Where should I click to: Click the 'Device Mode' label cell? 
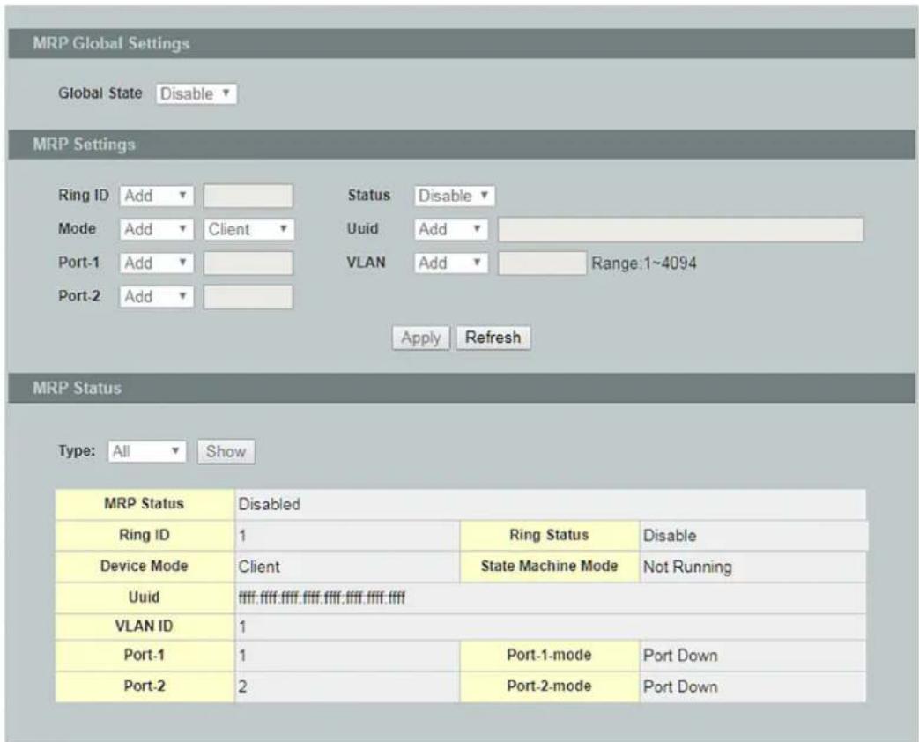(145, 566)
